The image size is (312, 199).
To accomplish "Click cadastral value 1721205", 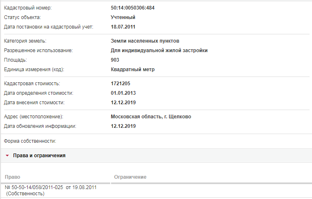I will pos(121,84).
